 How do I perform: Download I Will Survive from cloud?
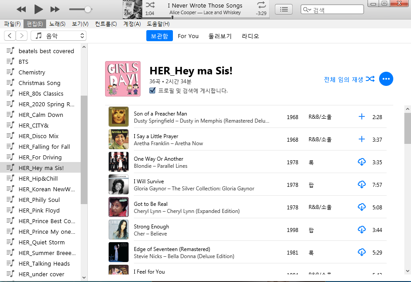[361, 185]
